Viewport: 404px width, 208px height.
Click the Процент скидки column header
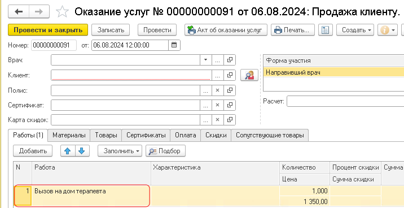pos(355,167)
